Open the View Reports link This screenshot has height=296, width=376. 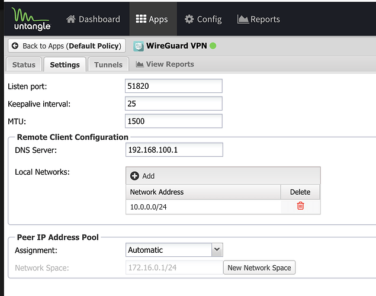[165, 65]
